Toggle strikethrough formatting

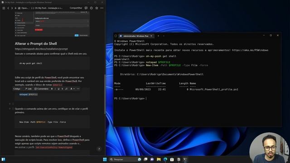tap(63, 89)
